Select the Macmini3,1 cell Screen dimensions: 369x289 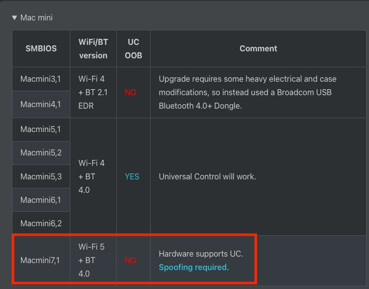pos(41,79)
